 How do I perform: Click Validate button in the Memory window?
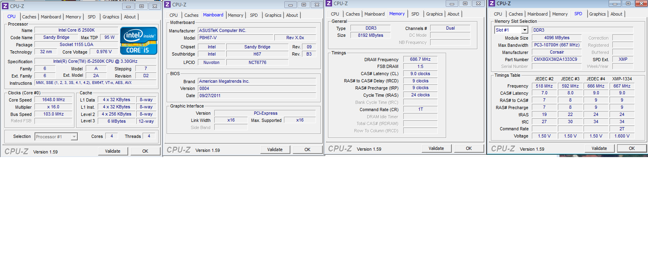(437, 148)
